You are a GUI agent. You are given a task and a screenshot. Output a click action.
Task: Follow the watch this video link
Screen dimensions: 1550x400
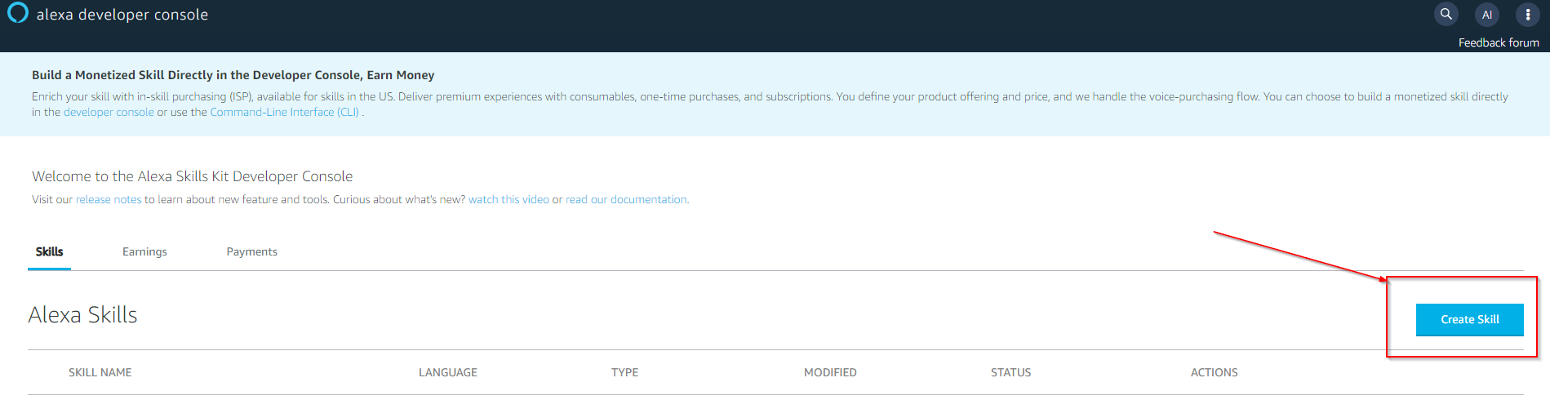pos(509,199)
